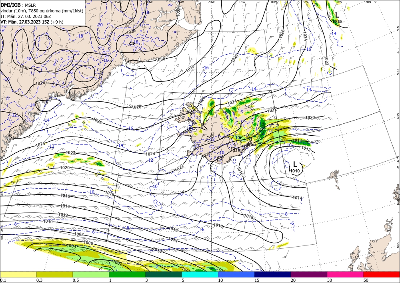Click the '1004' isobar label
The width and height of the screenshot is (400, 283).
tap(71, 246)
